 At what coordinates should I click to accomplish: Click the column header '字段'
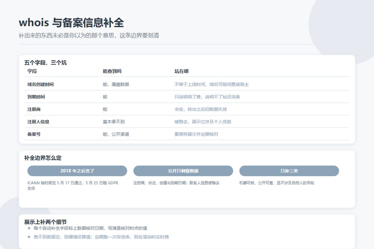point(32,71)
